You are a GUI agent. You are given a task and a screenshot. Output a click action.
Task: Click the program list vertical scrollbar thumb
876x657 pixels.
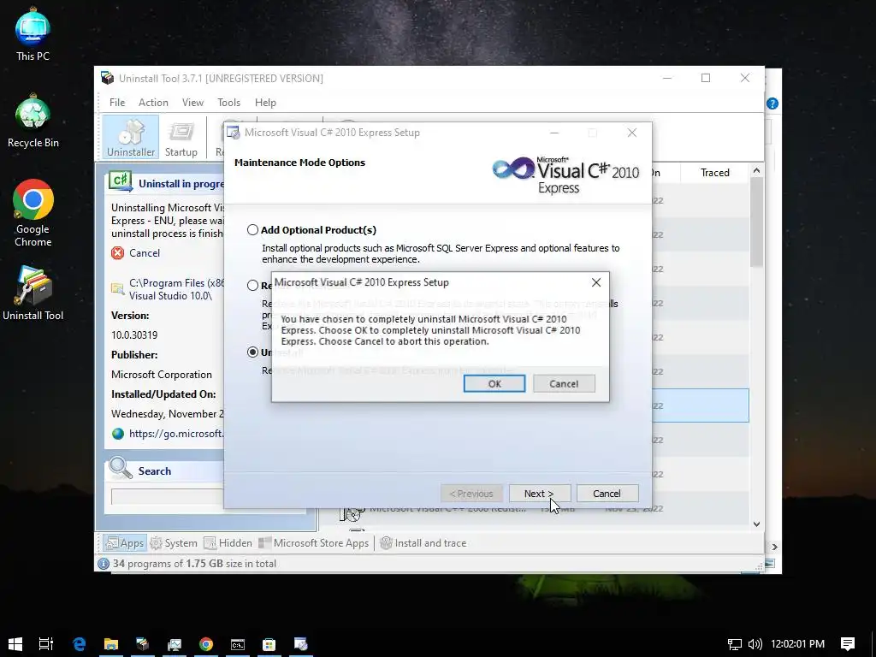click(x=756, y=222)
